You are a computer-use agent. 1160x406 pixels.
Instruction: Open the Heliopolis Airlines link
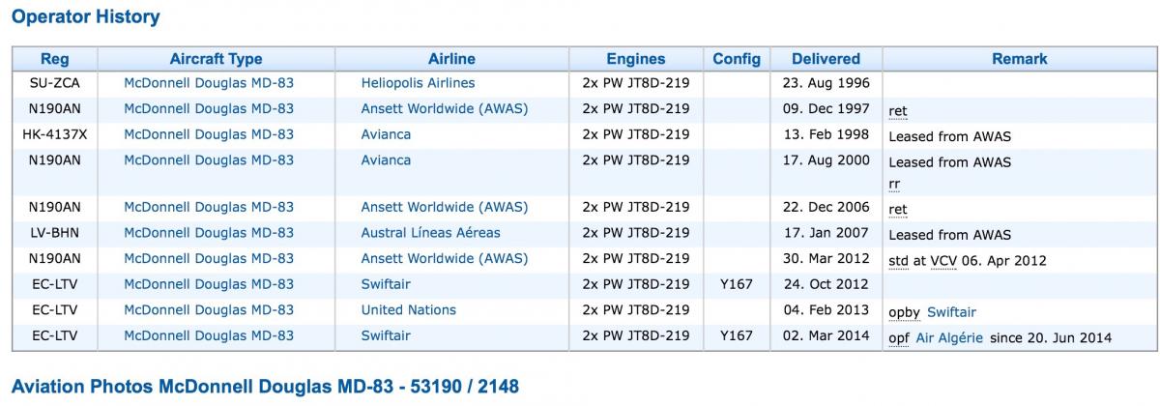pos(418,83)
